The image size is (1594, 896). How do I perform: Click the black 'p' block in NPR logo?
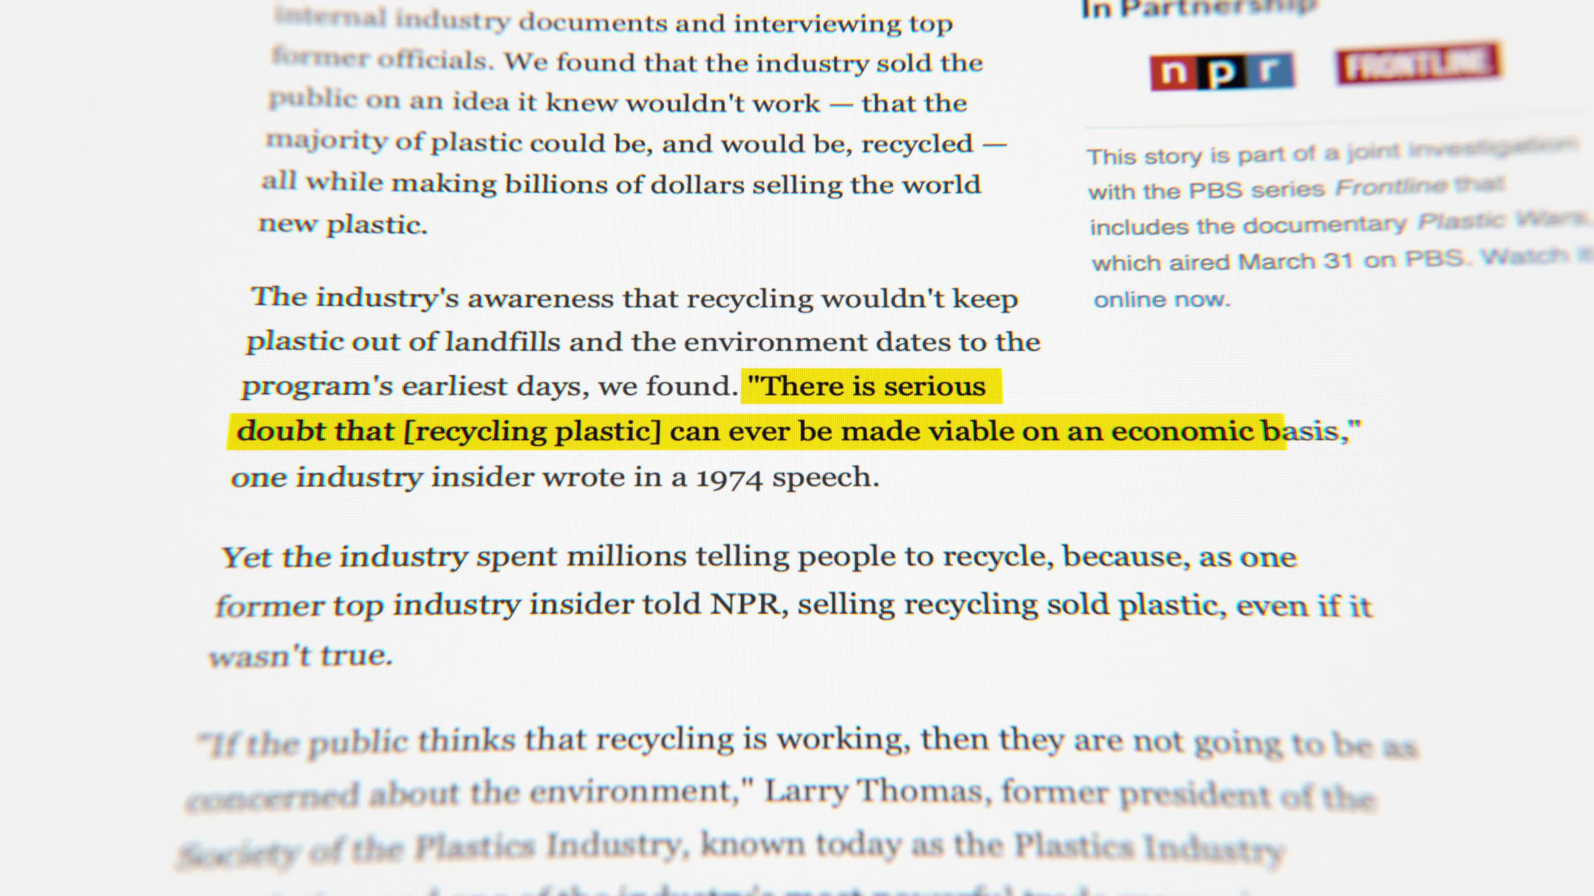pyautogui.click(x=1222, y=72)
